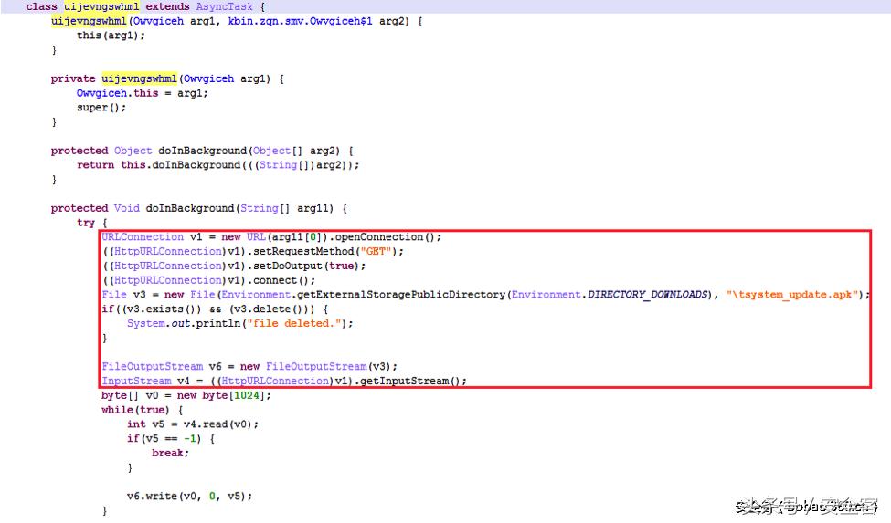
Task: Click the String[] arg11 parameter
Action: pyautogui.click(x=287, y=208)
